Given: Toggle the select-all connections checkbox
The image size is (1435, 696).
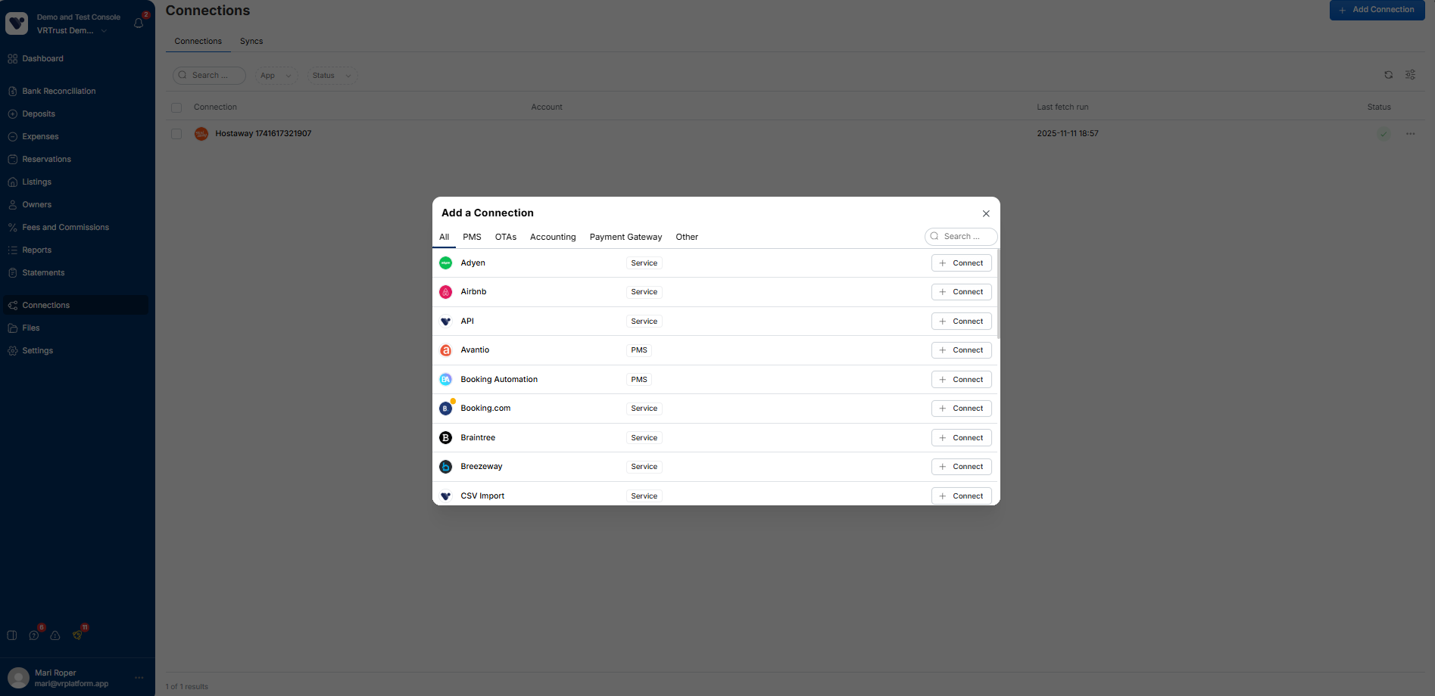Looking at the screenshot, I should tap(176, 107).
